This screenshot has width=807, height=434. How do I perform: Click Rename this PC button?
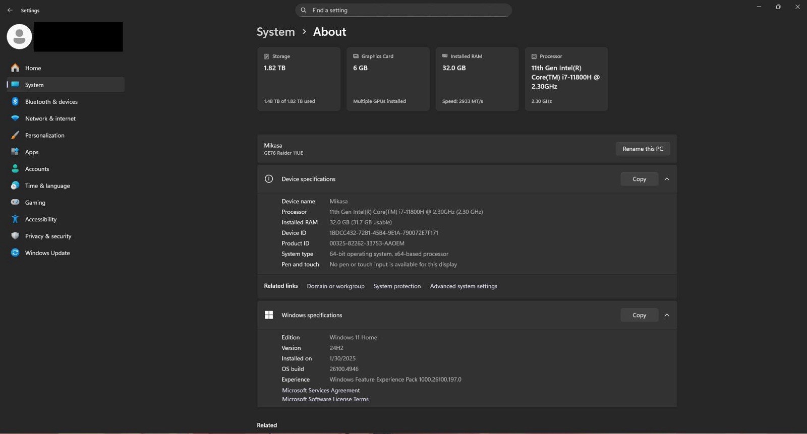coord(643,149)
